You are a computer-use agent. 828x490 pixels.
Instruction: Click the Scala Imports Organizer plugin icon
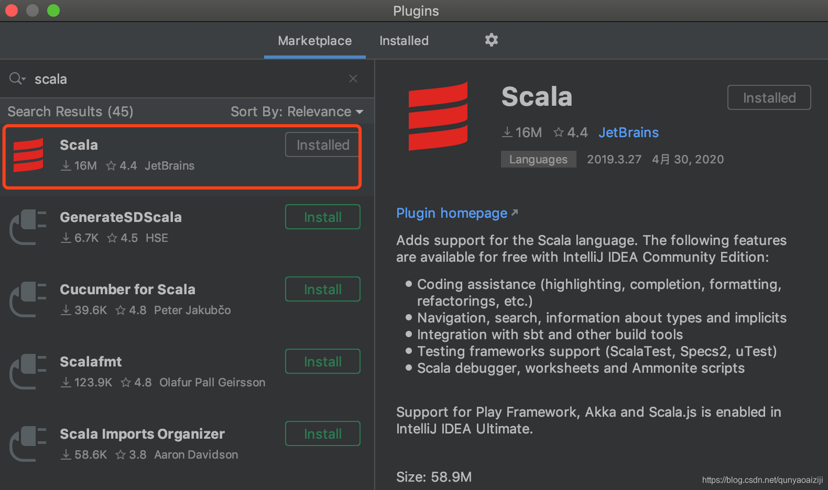click(x=28, y=444)
